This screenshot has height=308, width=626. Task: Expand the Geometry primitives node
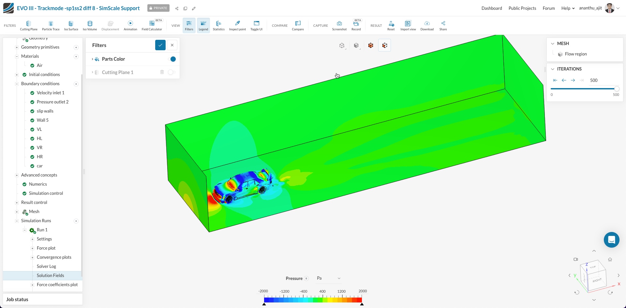[17, 47]
